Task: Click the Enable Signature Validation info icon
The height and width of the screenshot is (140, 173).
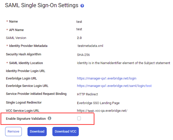Action: (x=50, y=118)
